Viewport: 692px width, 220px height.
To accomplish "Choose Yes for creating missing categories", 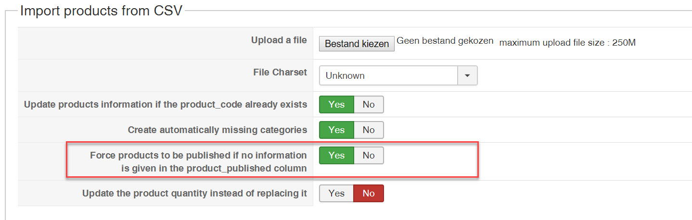I will 336,130.
